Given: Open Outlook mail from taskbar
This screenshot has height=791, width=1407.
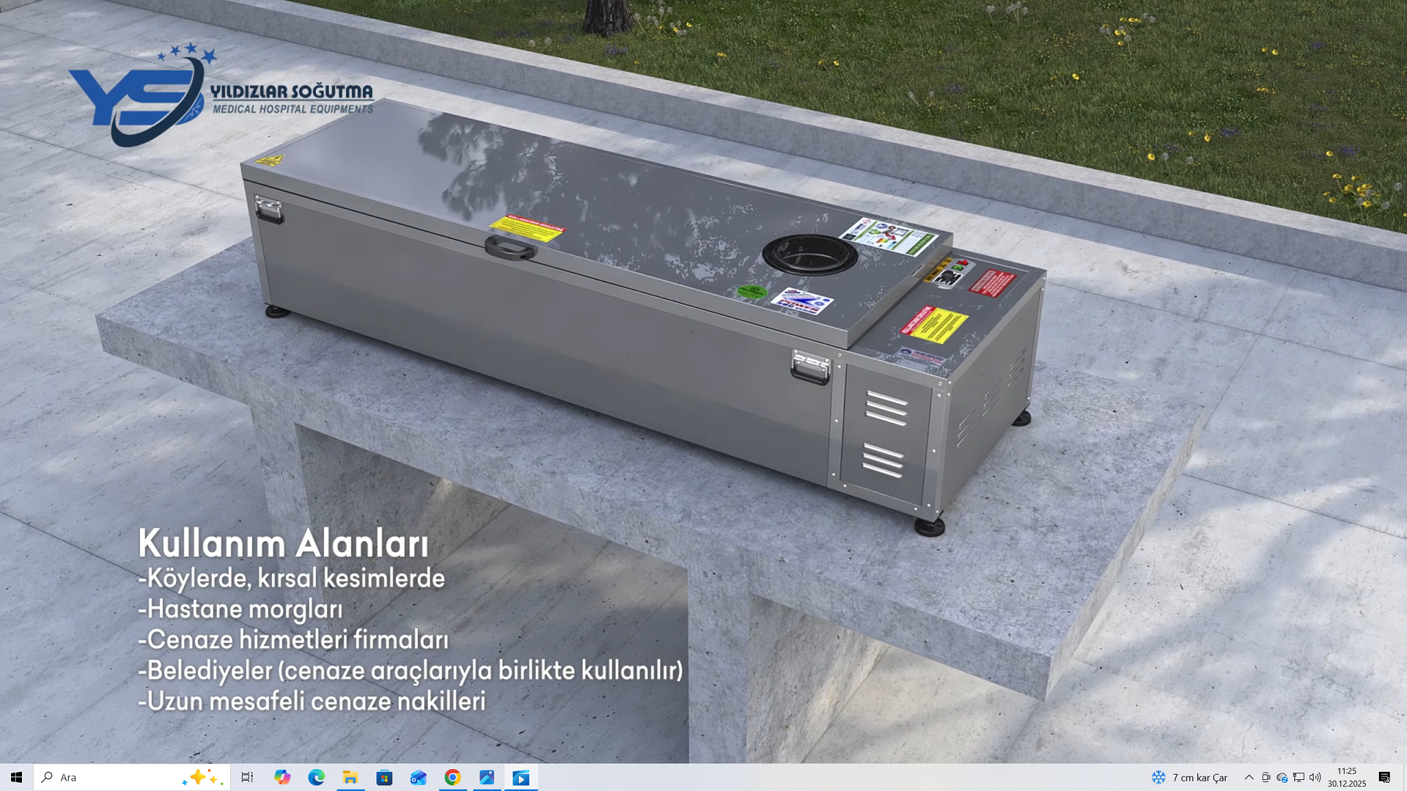Looking at the screenshot, I should pos(418,777).
